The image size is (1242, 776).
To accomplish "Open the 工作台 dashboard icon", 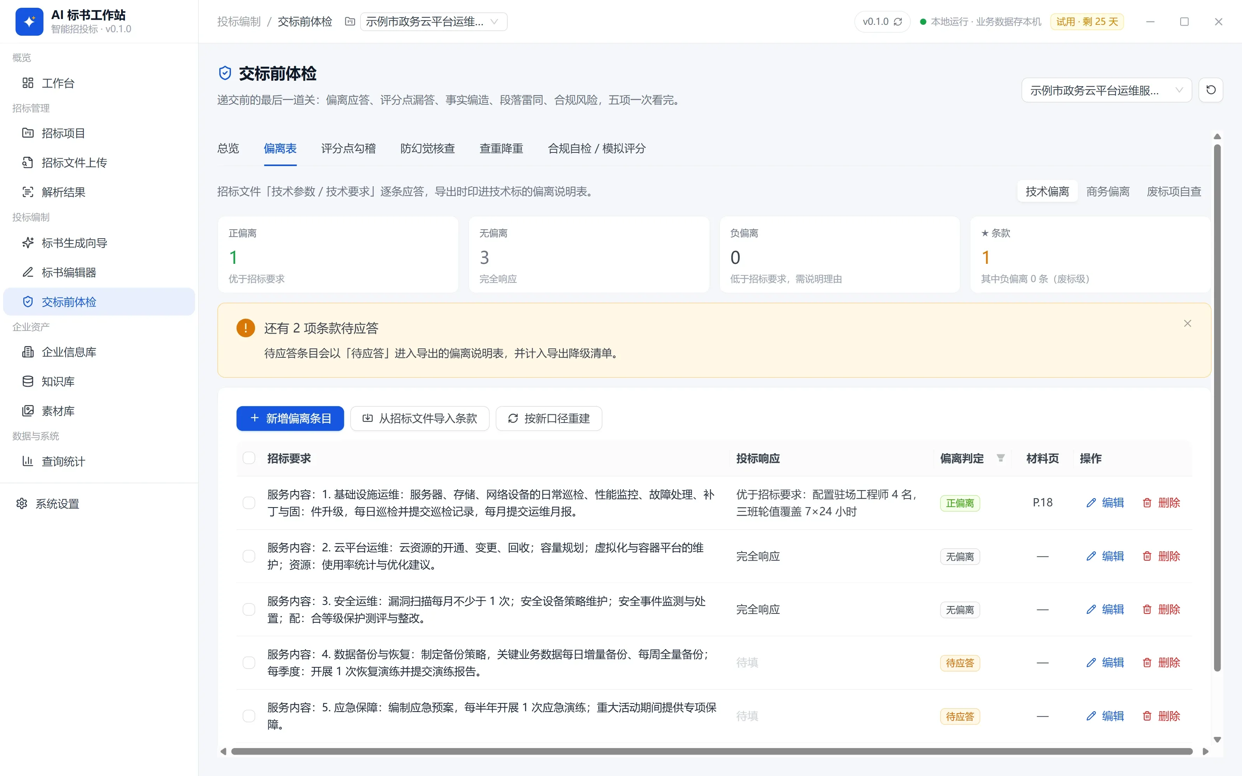I will coord(28,83).
